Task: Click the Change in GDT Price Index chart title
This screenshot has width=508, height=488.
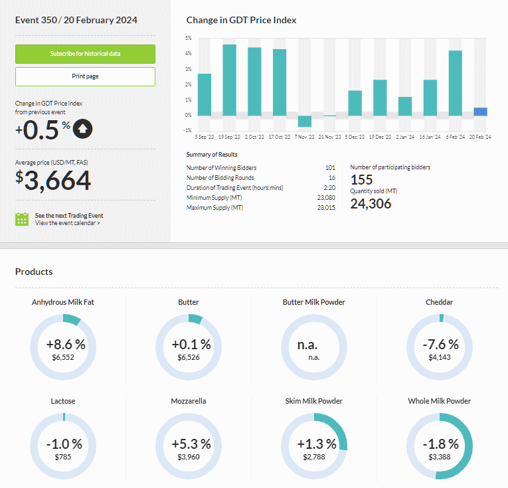Action: (x=241, y=20)
